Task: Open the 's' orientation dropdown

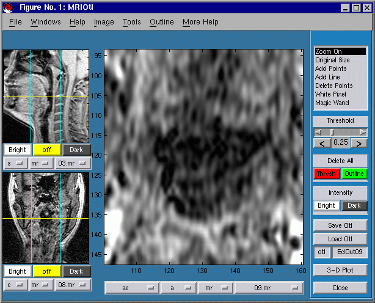Action: [x=16, y=163]
